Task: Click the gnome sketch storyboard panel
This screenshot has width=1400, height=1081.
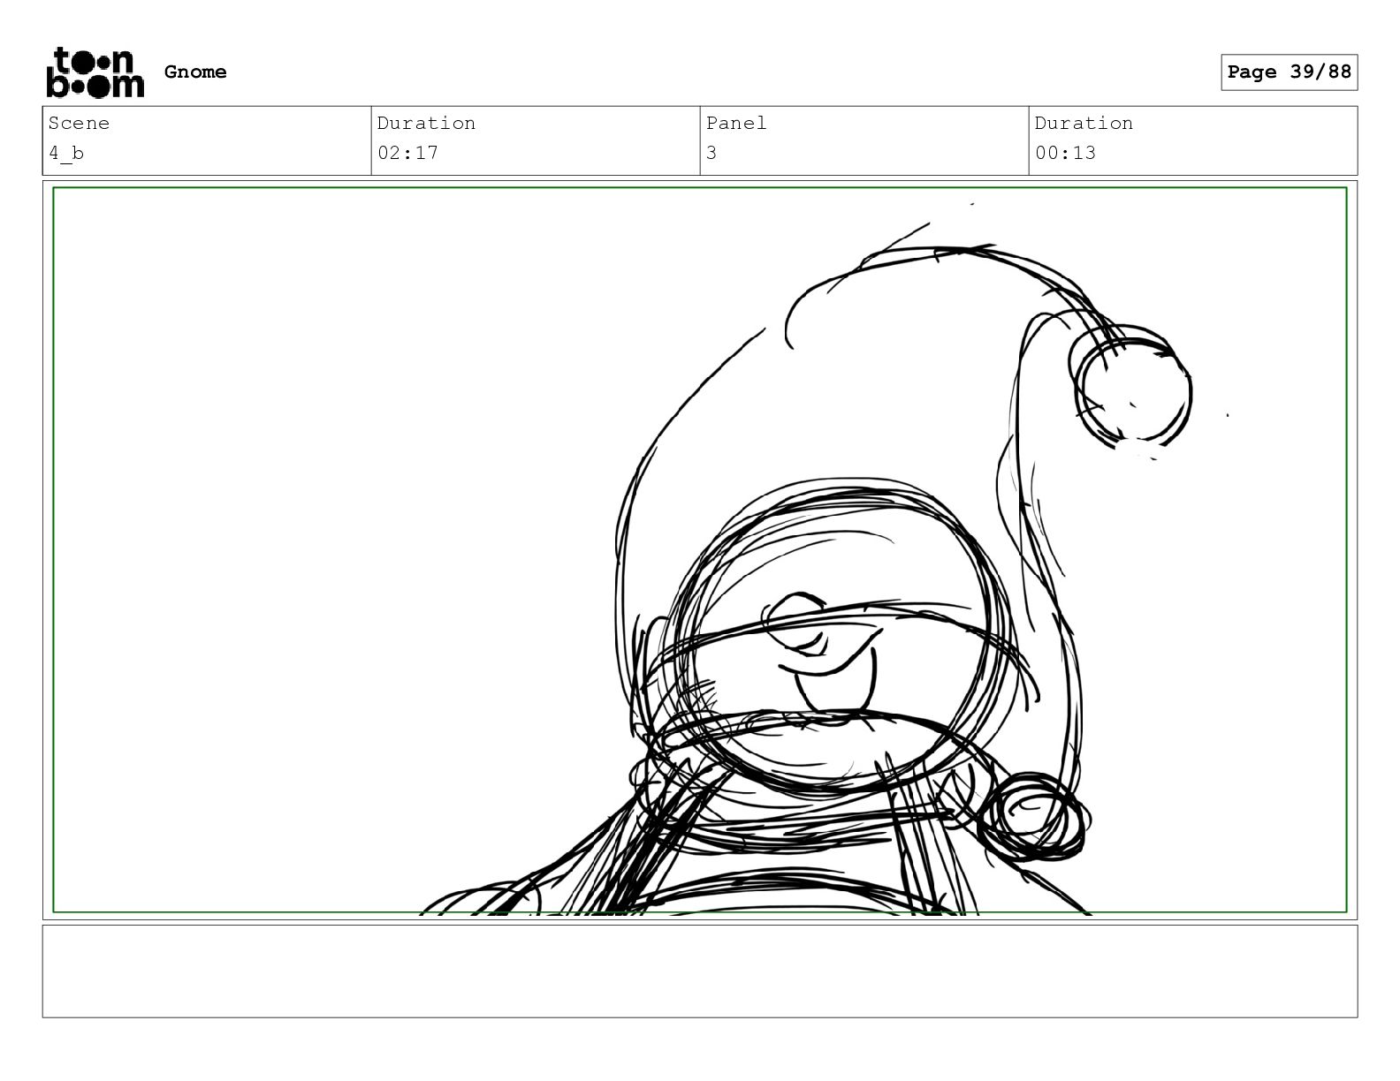Action: click(700, 550)
